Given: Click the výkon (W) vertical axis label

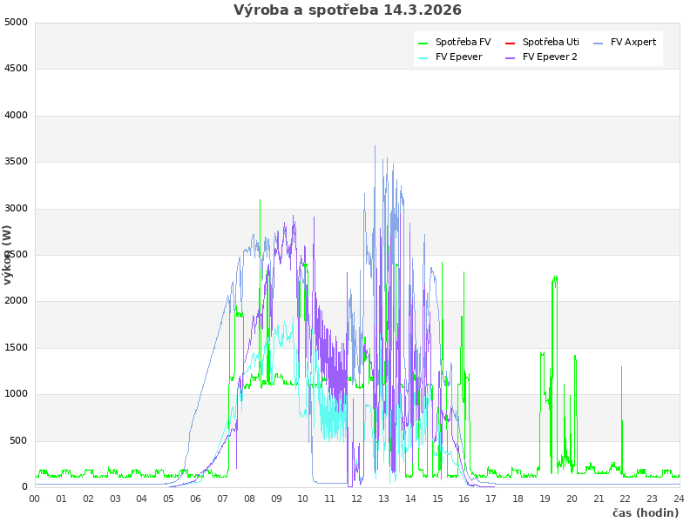Looking at the screenshot, I should pyautogui.click(x=8, y=254).
